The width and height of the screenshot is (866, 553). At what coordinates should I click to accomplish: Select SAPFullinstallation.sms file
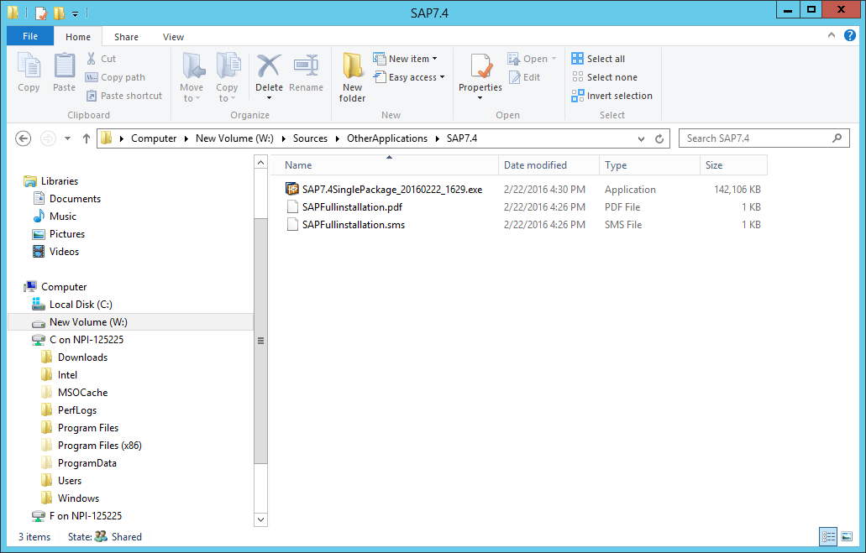pos(353,225)
